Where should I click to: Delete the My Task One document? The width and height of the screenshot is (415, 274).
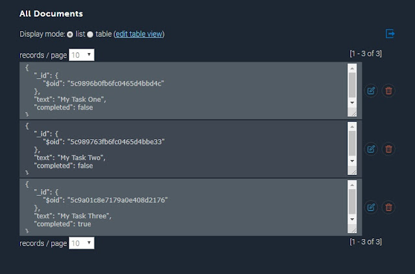[x=388, y=91]
